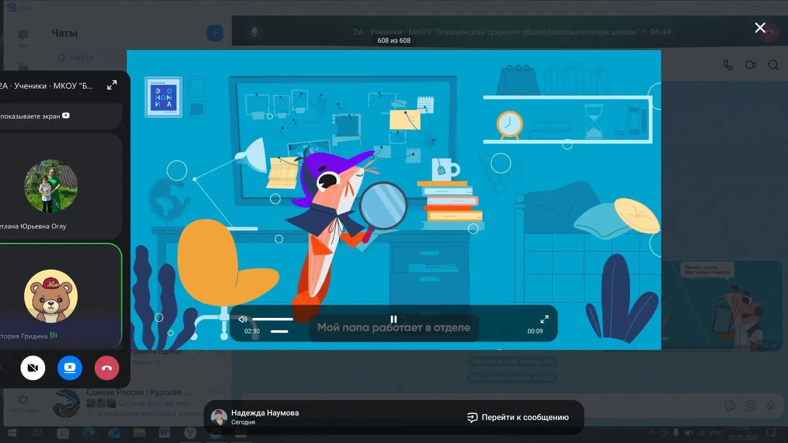The image size is (788, 443).
Task: Open Word from the taskbar
Action: click(165, 433)
